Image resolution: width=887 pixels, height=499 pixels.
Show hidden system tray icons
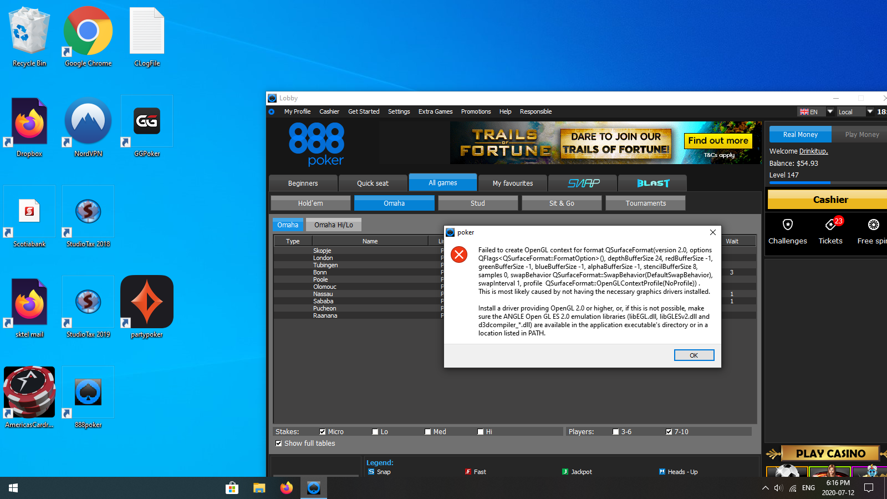pyautogui.click(x=765, y=488)
